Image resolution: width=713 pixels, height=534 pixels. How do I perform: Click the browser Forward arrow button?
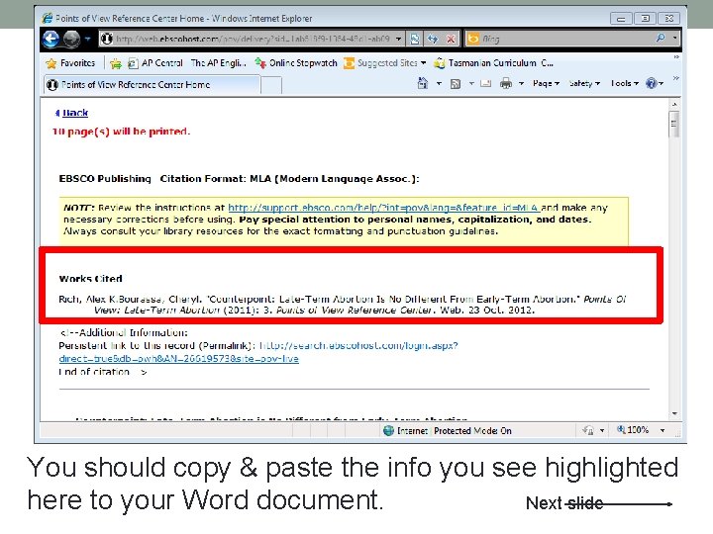point(71,39)
